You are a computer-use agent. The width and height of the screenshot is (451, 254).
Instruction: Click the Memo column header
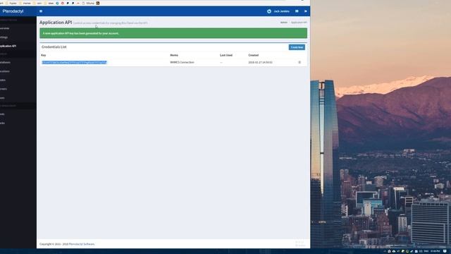[x=174, y=55]
